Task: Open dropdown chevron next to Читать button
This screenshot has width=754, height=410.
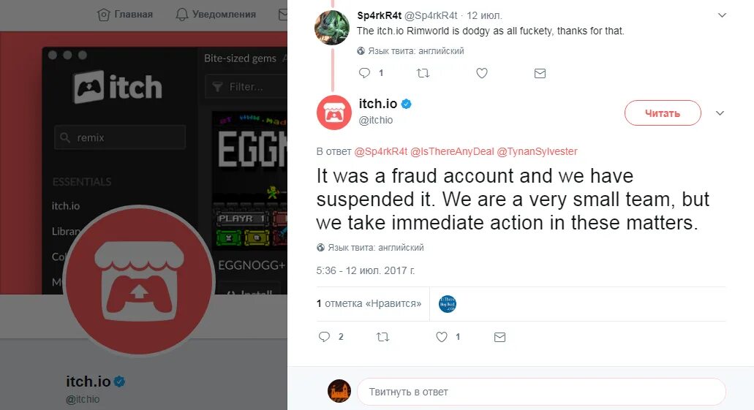Action: [x=720, y=113]
